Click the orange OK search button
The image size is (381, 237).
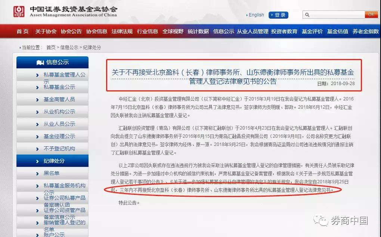click(371, 15)
